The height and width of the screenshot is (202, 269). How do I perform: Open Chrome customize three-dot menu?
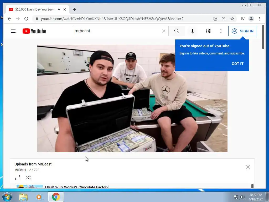[x=260, y=19]
